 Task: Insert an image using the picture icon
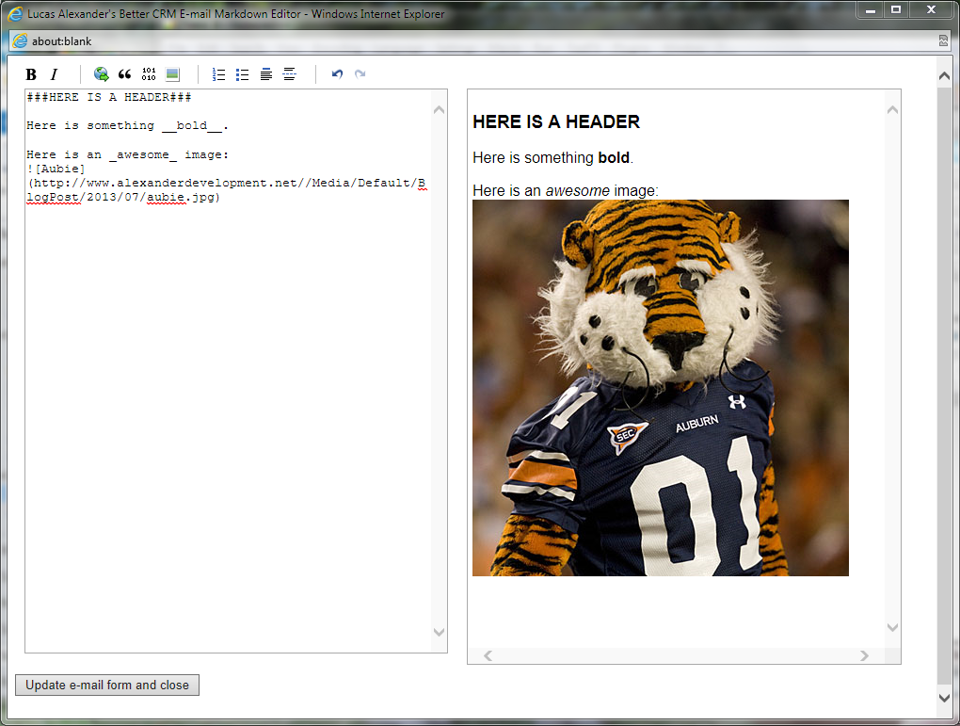coord(172,74)
